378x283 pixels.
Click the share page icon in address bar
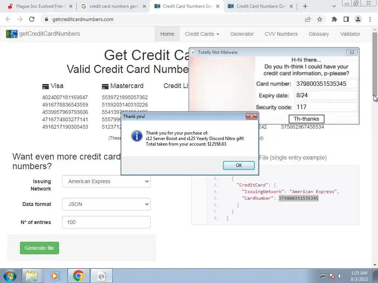308,19
